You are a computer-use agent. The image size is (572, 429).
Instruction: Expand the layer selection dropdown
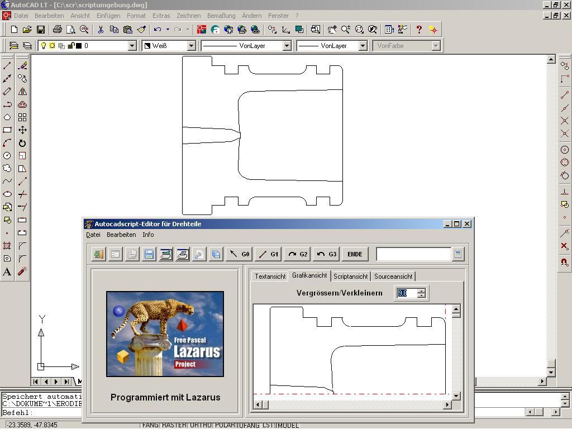pyautogui.click(x=132, y=46)
